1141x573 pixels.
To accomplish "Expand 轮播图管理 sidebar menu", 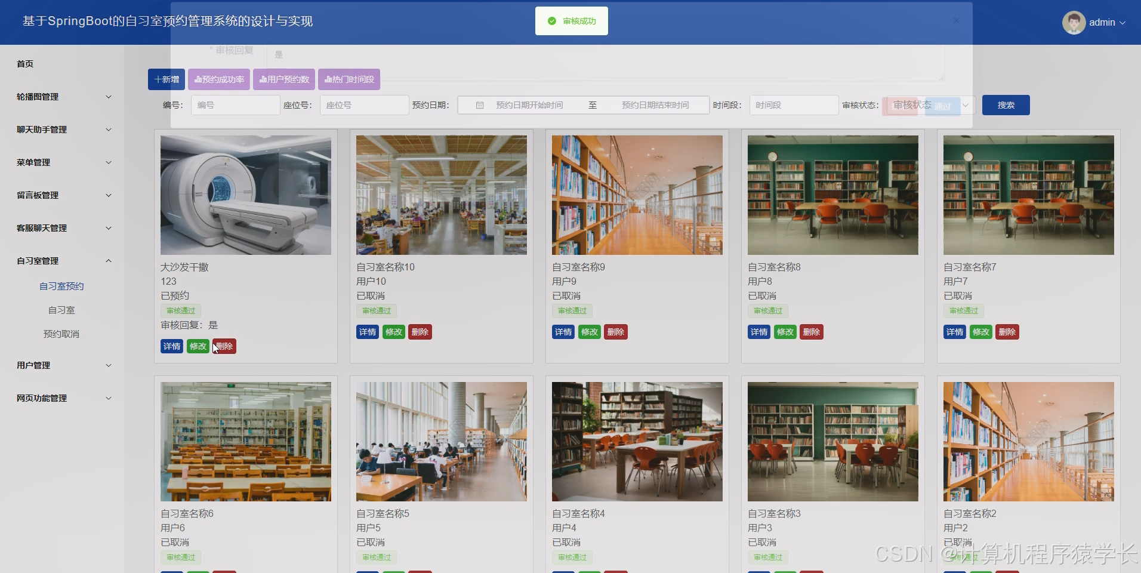I will 62,97.
